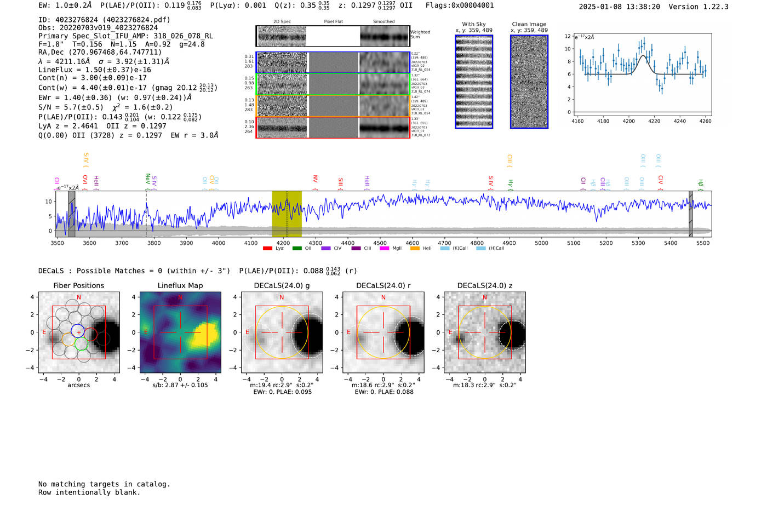Open the DECaLS(24.0) r image
This screenshot has height=522, width=767.
[383, 332]
